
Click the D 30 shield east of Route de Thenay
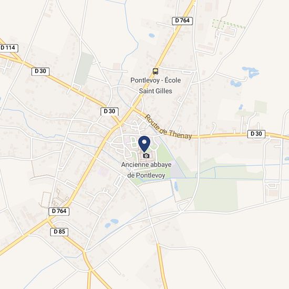(x=256, y=134)
